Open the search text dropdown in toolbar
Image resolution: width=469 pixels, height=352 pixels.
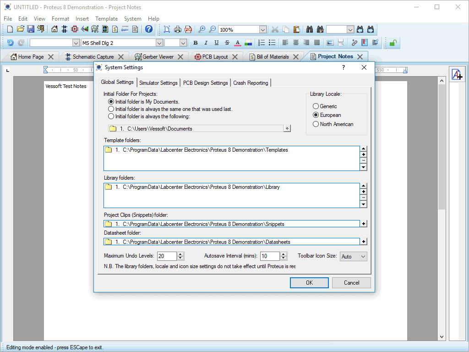coord(350,29)
